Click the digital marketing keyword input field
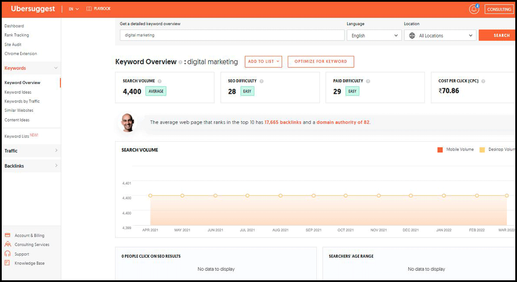The width and height of the screenshot is (517, 282). [232, 35]
